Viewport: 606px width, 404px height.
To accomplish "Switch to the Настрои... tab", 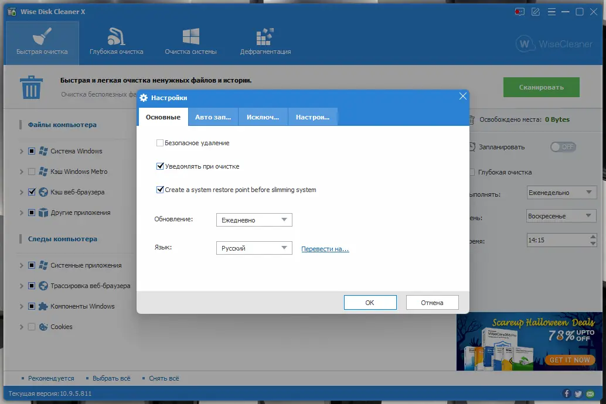I will [312, 117].
